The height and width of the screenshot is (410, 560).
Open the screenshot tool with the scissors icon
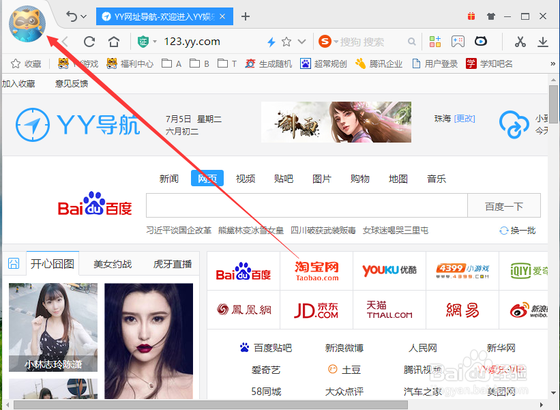pyautogui.click(x=520, y=42)
